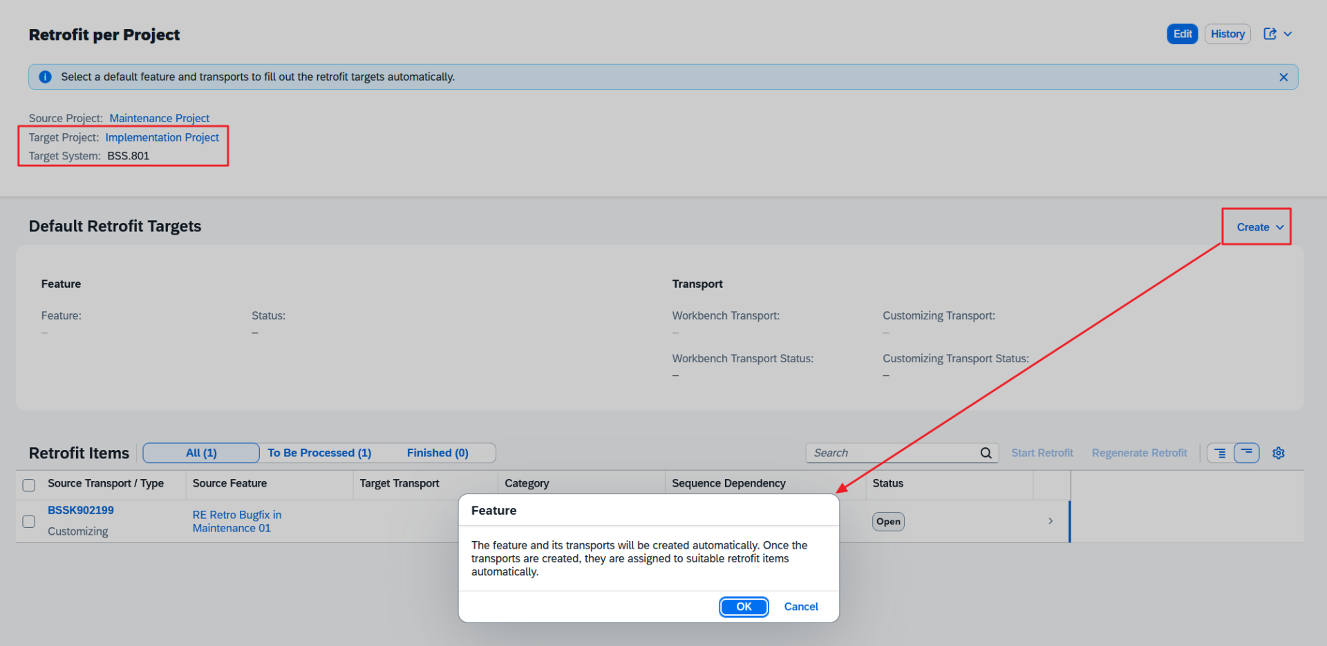Viewport: 1327px width, 646px height.
Task: Click into the Retrofit Items search field
Action: coord(892,453)
